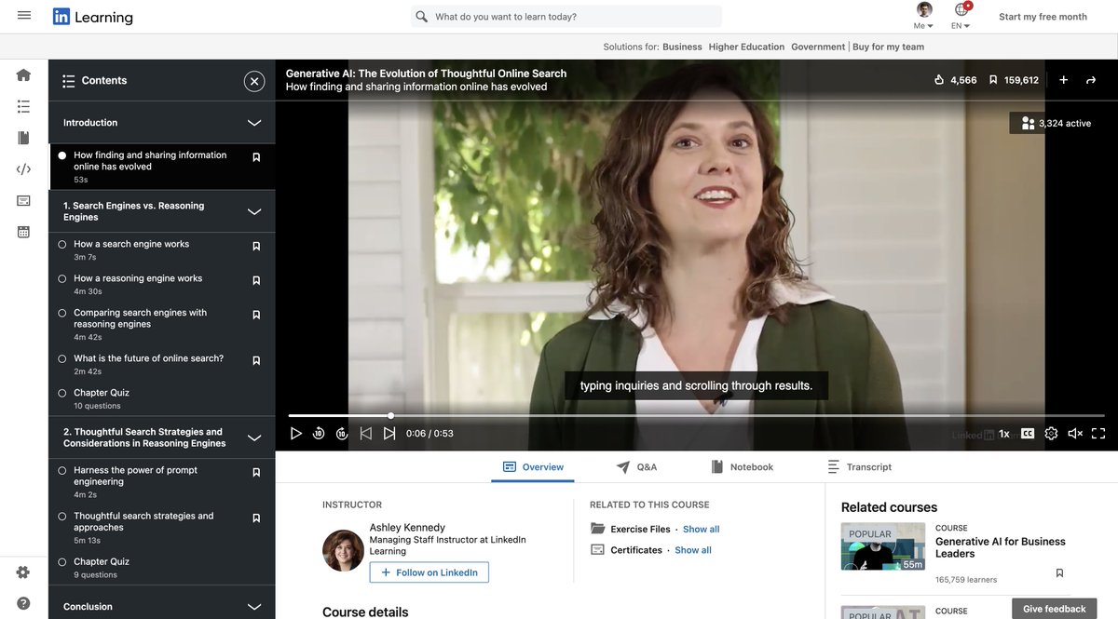Image resolution: width=1118 pixels, height=619 pixels.
Task: Open 'Generative AI for Business Leaders' title
Action: click(1001, 547)
